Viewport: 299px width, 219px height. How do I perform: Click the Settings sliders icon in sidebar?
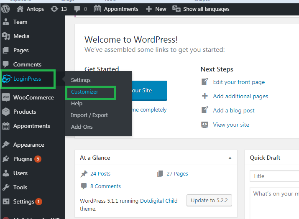click(x=6, y=201)
